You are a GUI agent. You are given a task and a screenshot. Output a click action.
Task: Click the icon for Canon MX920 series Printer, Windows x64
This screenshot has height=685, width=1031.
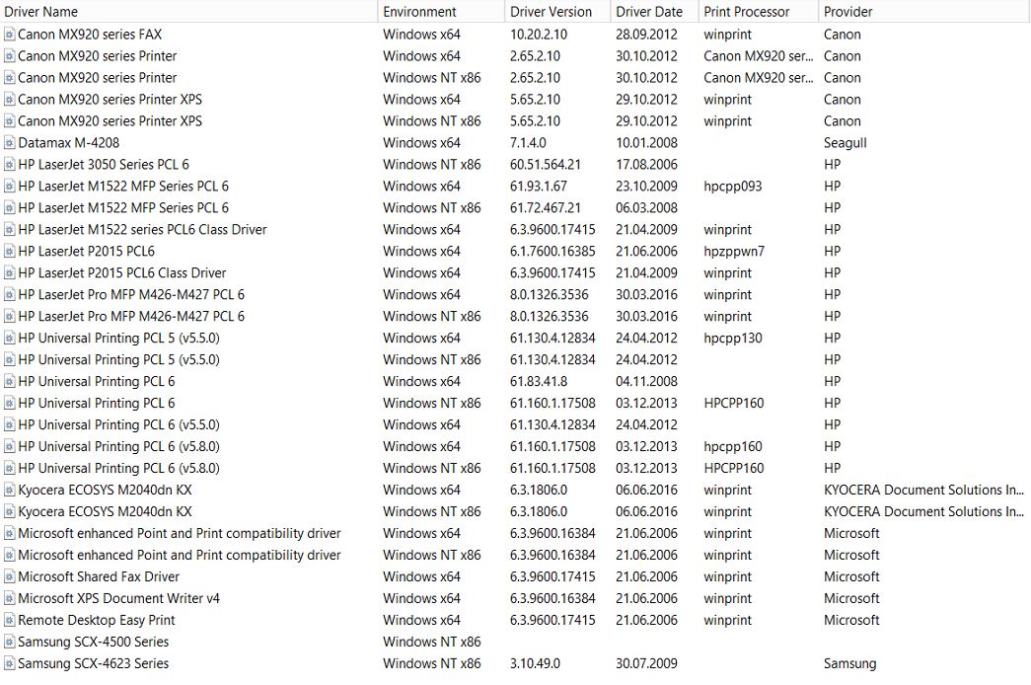coord(9,56)
